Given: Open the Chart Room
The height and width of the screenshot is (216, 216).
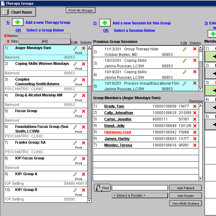Looking at the screenshot, I should point(18,12).
